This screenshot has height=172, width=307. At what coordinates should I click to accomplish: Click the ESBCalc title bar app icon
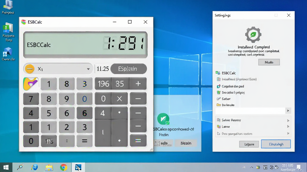(23, 22)
